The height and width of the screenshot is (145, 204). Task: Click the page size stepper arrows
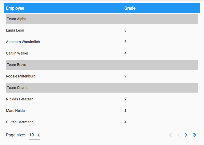(39, 135)
